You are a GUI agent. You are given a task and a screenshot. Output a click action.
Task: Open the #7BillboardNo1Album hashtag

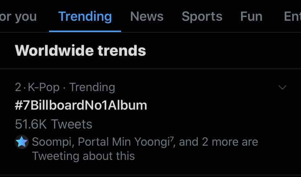[x=81, y=105]
